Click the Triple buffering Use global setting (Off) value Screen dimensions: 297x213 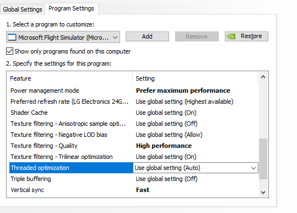pos(166,179)
